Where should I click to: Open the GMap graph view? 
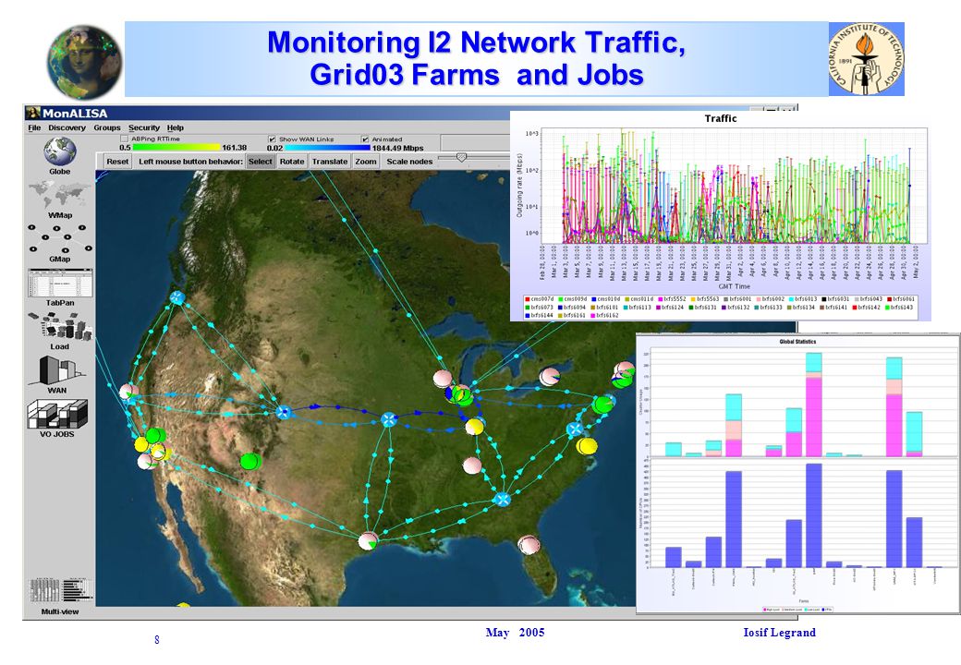click(59, 239)
